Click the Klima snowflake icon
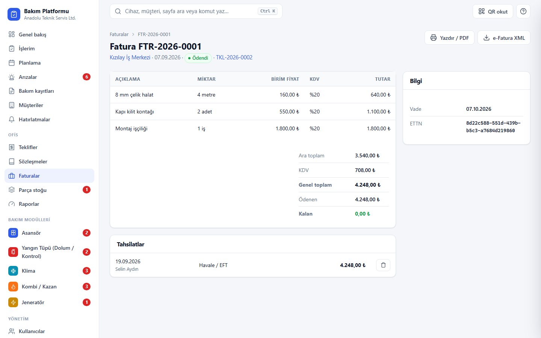The width and height of the screenshot is (541, 338). click(x=13, y=271)
